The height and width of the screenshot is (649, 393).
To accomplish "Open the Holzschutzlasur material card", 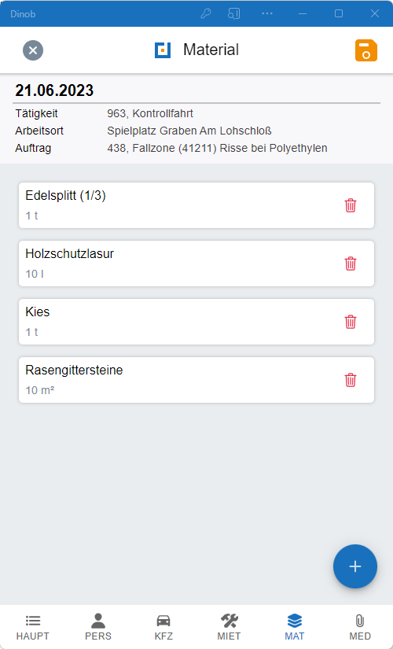I will coord(196,264).
